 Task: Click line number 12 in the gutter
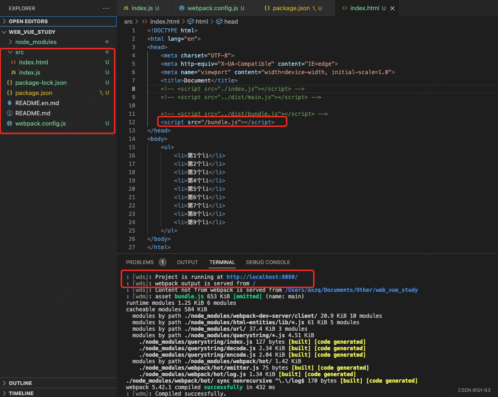tap(132, 122)
